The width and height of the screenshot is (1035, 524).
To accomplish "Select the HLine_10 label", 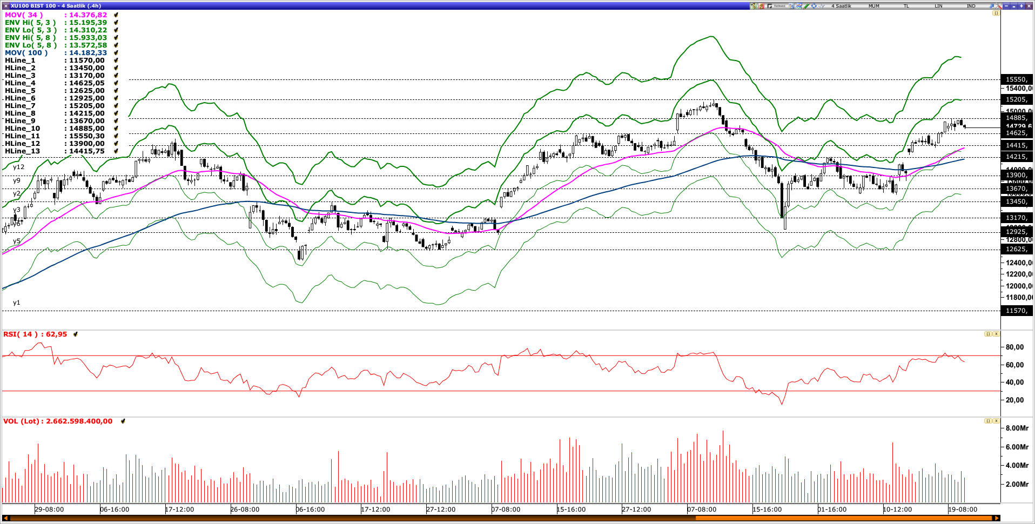I will [x=22, y=129].
